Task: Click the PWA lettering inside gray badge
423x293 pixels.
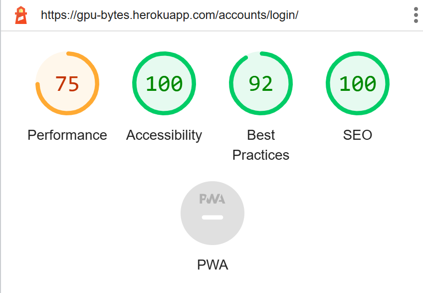Action: (212, 199)
